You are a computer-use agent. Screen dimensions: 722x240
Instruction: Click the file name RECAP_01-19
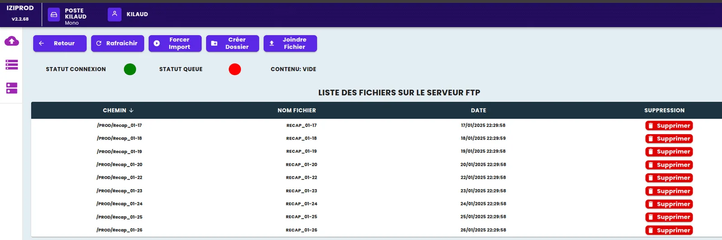[301, 151]
